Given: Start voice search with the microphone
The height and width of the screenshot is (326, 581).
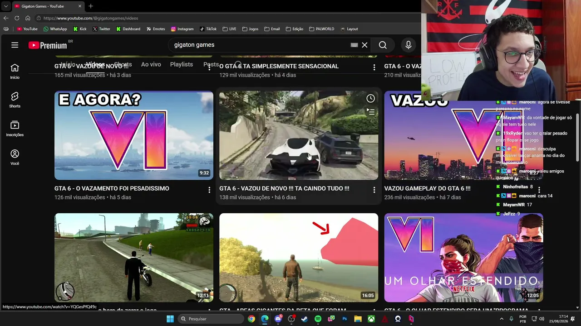Looking at the screenshot, I should (x=409, y=45).
